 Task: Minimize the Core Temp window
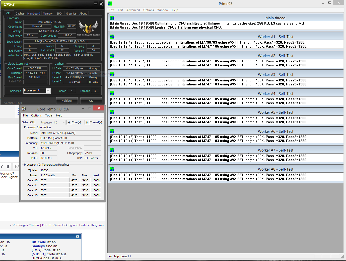click(x=83, y=109)
